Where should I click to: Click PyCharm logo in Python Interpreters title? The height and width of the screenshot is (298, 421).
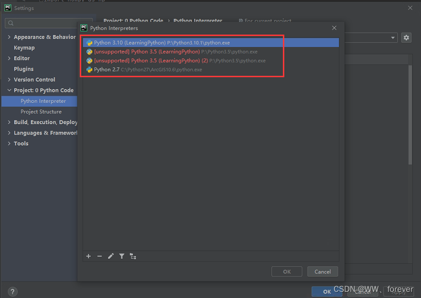(84, 28)
